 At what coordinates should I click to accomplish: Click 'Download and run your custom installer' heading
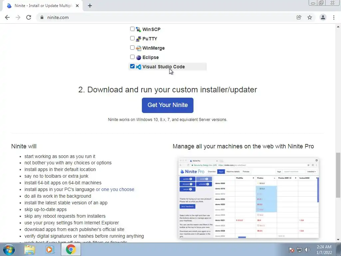pos(168,90)
